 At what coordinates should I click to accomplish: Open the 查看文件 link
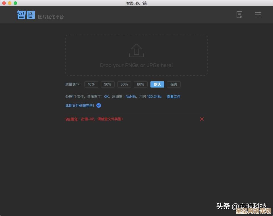coord(173,97)
